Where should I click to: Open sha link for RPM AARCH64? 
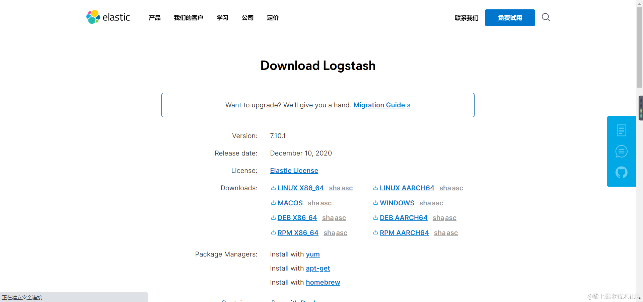pos(440,233)
